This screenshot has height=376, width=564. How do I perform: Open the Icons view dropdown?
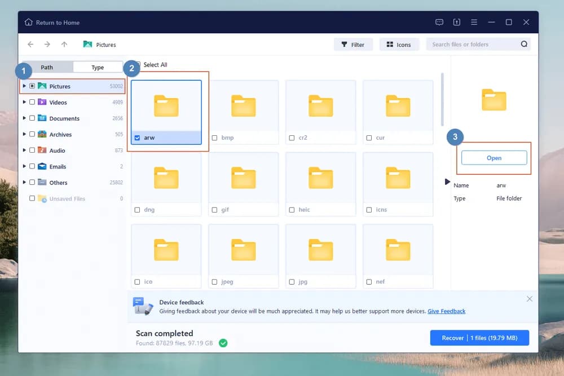tap(398, 45)
